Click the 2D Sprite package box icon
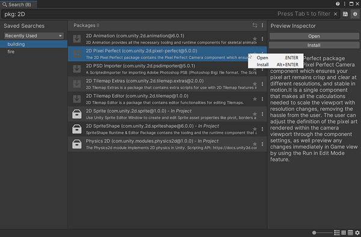 tap(77, 114)
